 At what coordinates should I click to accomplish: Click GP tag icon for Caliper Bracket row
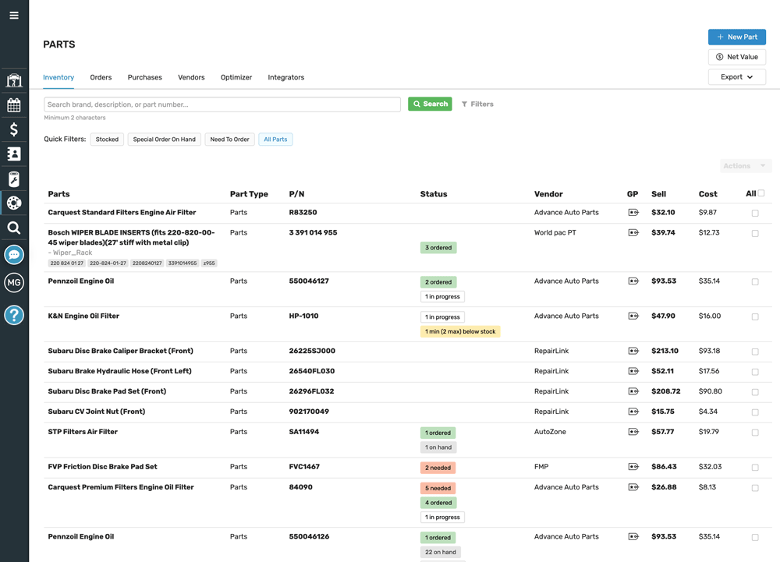pyautogui.click(x=633, y=351)
